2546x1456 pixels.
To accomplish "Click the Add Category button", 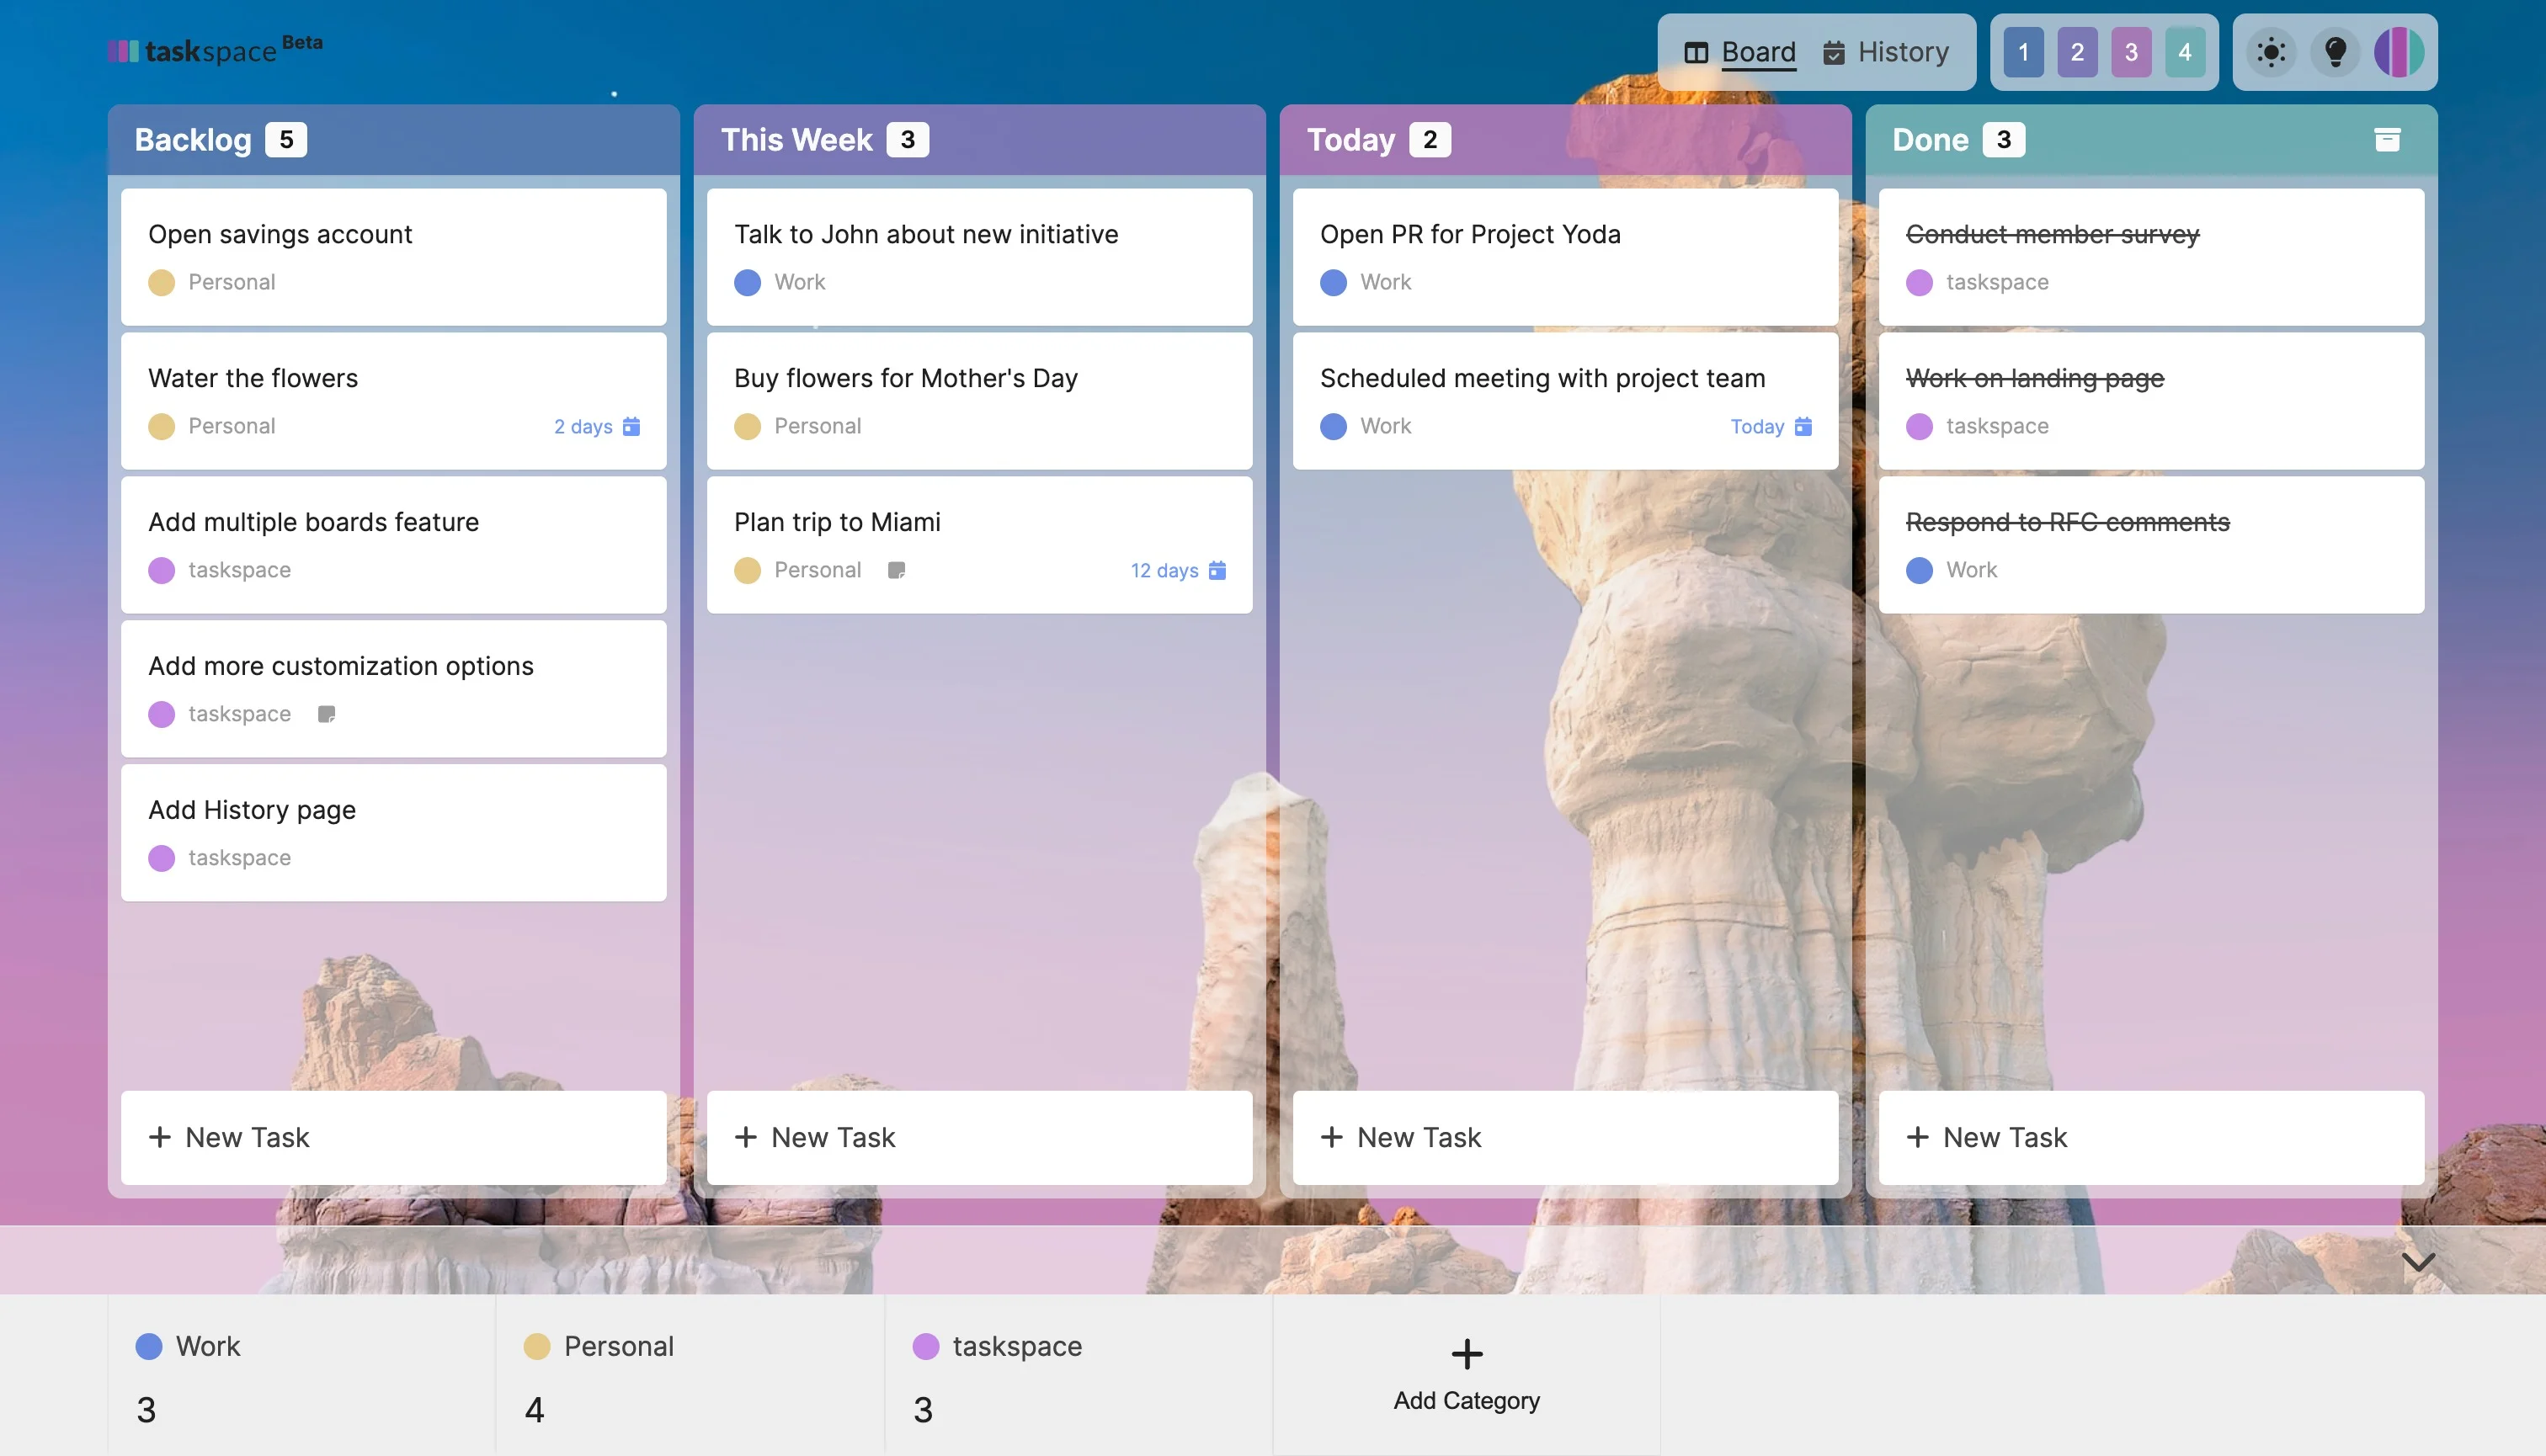I will click(x=1466, y=1376).
